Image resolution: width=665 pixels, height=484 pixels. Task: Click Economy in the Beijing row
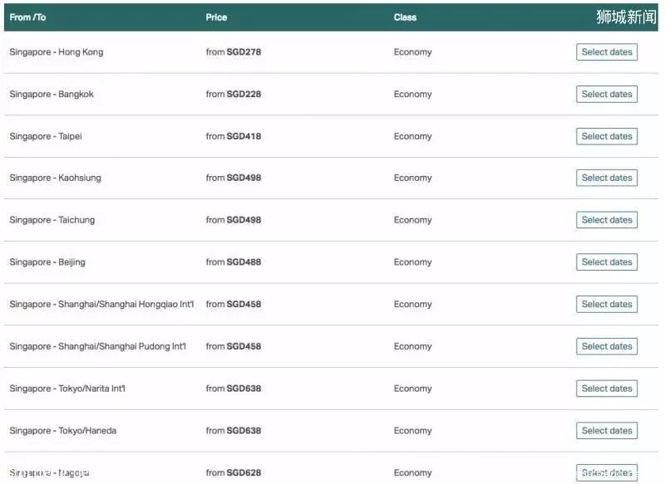[x=412, y=262]
